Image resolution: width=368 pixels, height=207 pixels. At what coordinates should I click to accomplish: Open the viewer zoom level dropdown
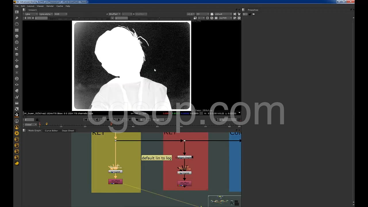click(190, 14)
